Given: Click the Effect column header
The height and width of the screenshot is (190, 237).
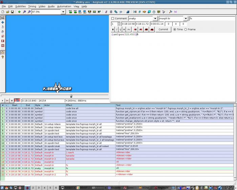Looking at the screenshot, I should pos(90,105).
